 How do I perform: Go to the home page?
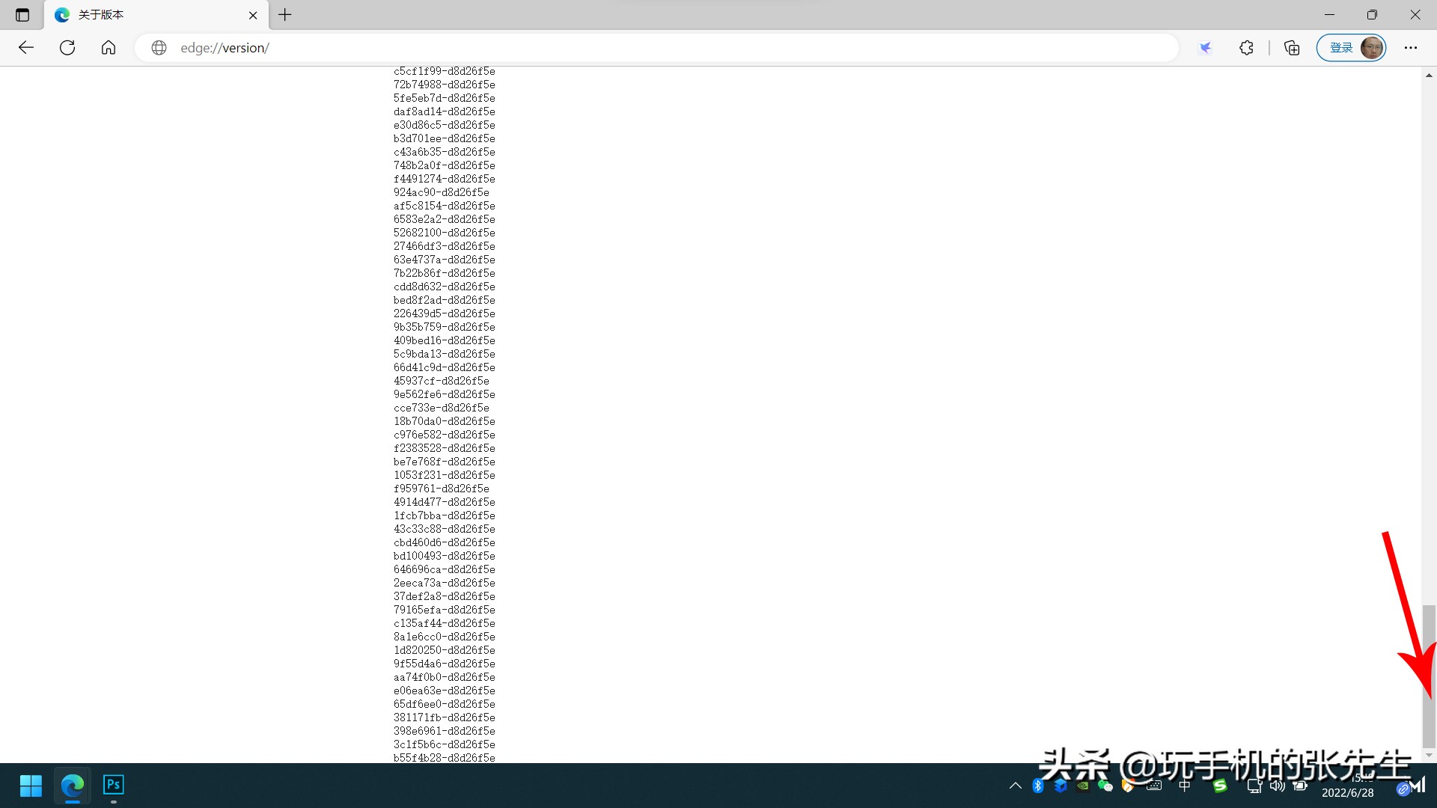[x=109, y=48]
